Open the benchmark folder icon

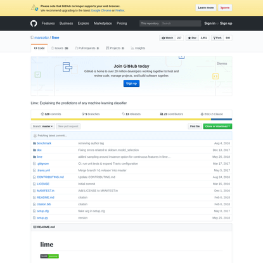pos(34,143)
